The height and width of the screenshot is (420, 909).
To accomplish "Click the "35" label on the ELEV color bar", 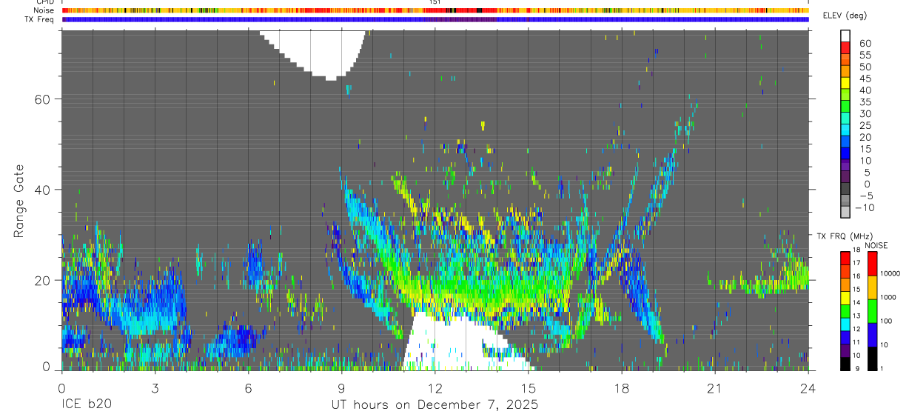I will tap(865, 102).
